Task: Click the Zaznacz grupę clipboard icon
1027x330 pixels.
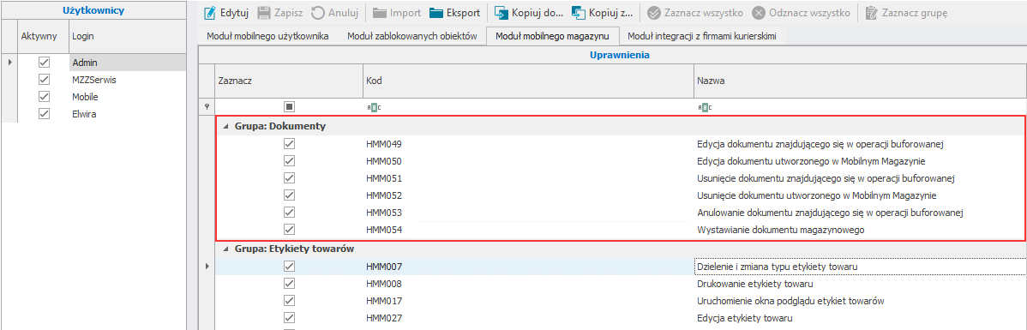Action: (871, 13)
